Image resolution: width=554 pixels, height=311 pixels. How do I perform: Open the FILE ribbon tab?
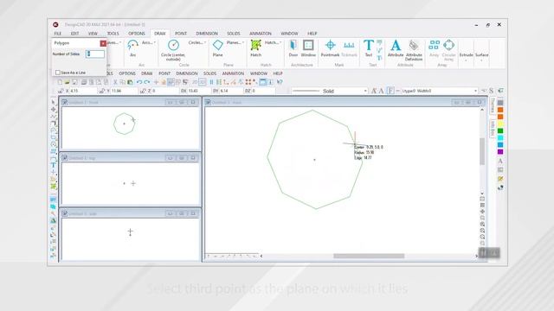tap(58, 34)
